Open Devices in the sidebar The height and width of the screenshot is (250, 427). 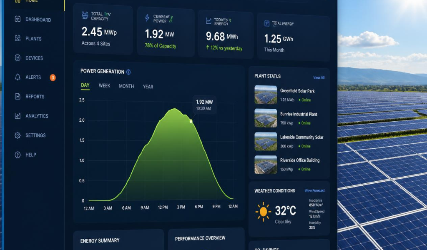coord(34,58)
